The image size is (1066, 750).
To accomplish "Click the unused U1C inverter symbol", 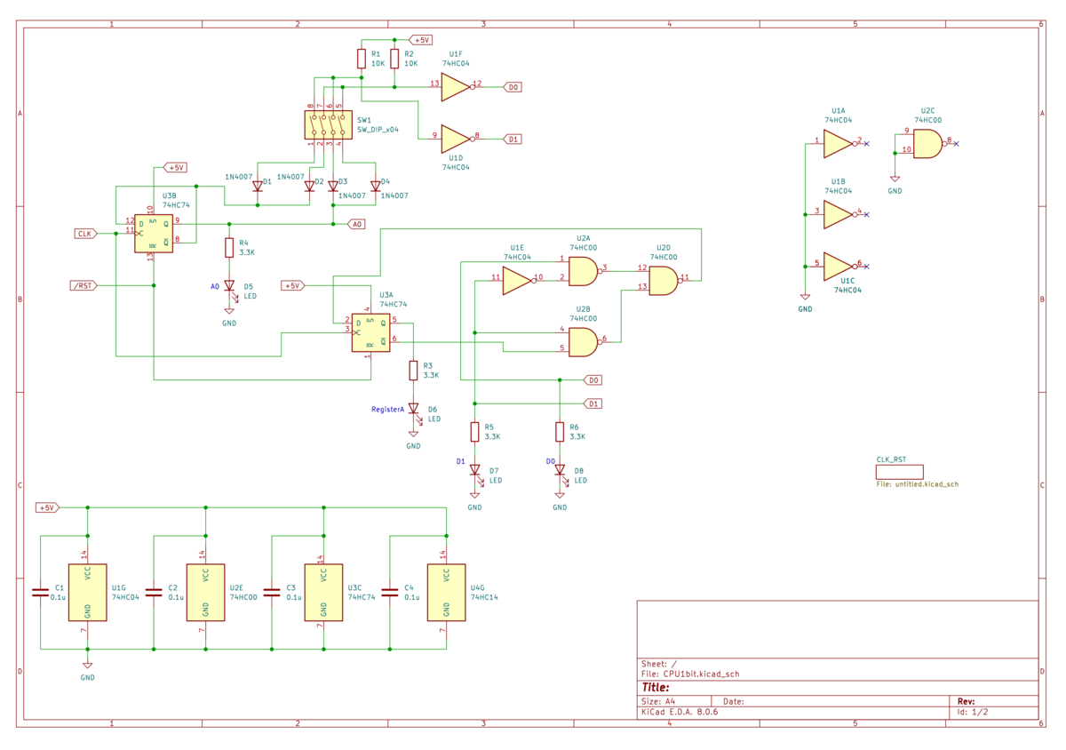I will [x=839, y=265].
